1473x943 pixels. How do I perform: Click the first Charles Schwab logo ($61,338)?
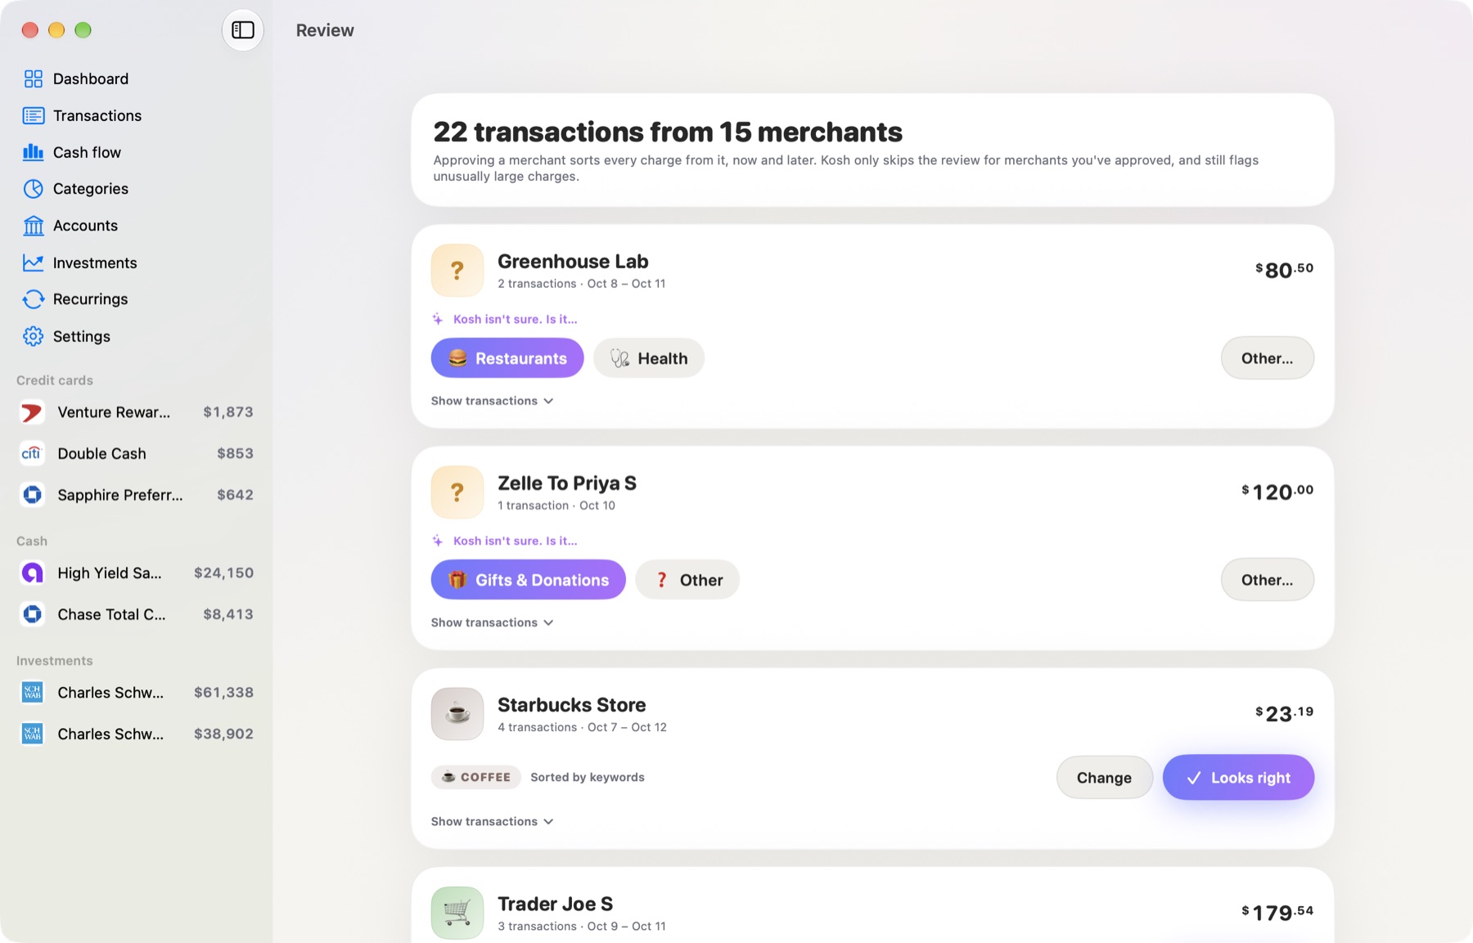coord(32,693)
